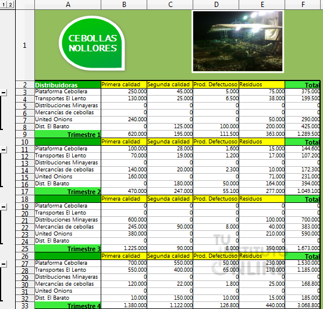Select the Distribuidoras header cell

click(68, 85)
